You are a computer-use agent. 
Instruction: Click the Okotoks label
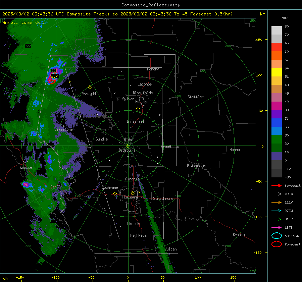(x=134, y=224)
